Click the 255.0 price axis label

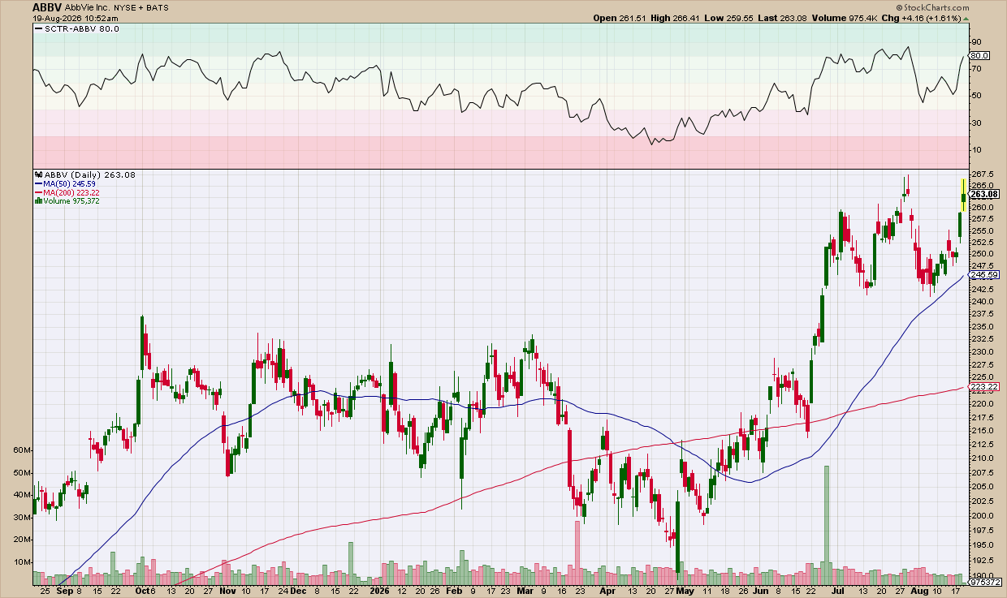click(983, 230)
